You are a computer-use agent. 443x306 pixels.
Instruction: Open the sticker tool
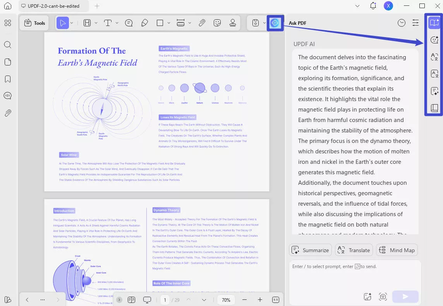pos(217,23)
